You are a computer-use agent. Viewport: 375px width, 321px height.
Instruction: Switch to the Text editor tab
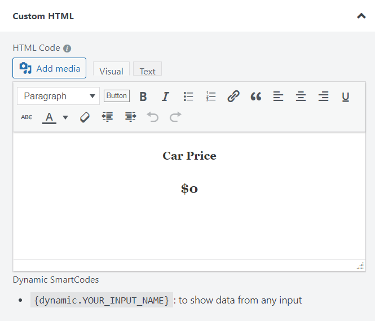click(x=147, y=69)
